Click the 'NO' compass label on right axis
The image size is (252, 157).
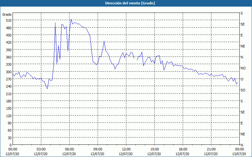tap(243, 68)
